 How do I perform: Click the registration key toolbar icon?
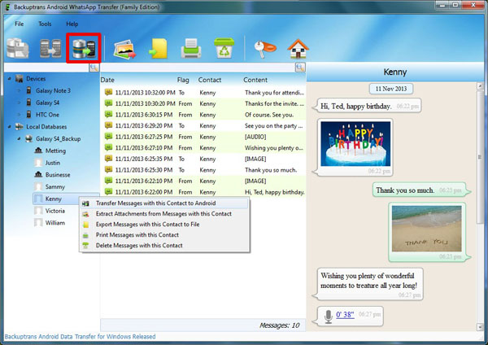tap(265, 49)
